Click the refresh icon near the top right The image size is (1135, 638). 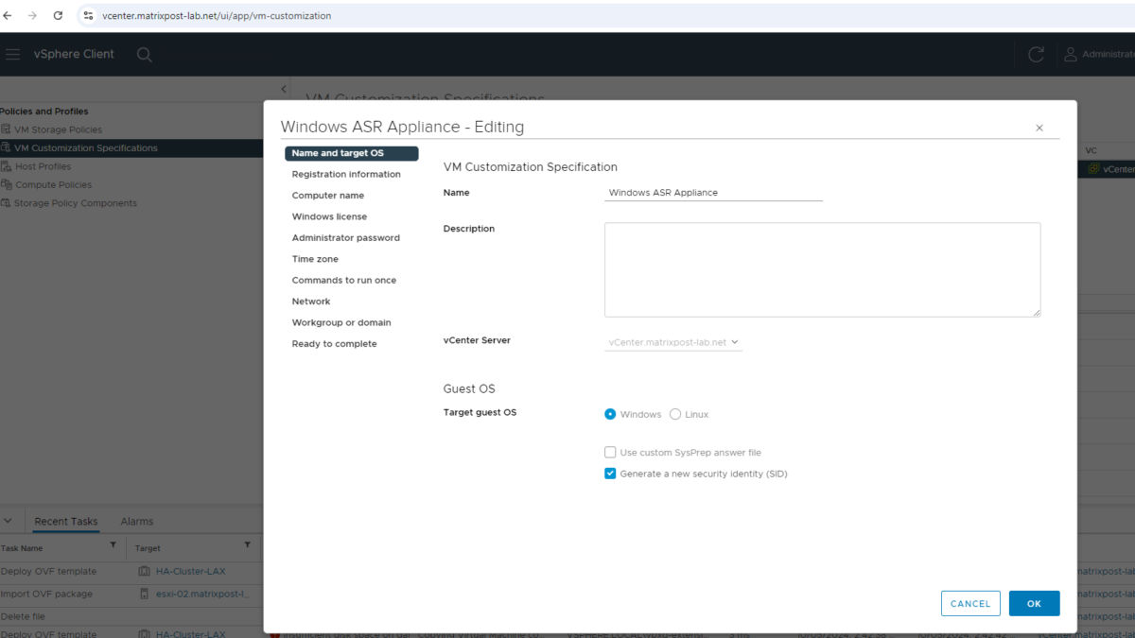point(1035,54)
